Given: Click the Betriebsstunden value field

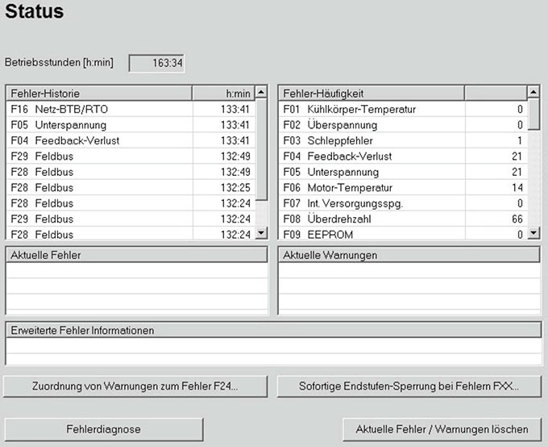Looking at the screenshot, I should [156, 62].
